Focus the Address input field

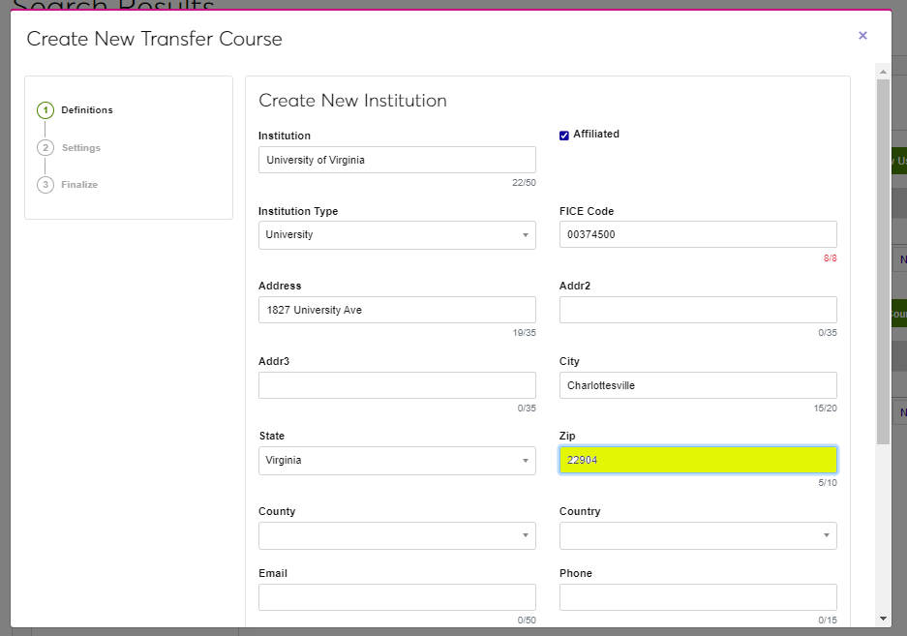click(x=397, y=310)
